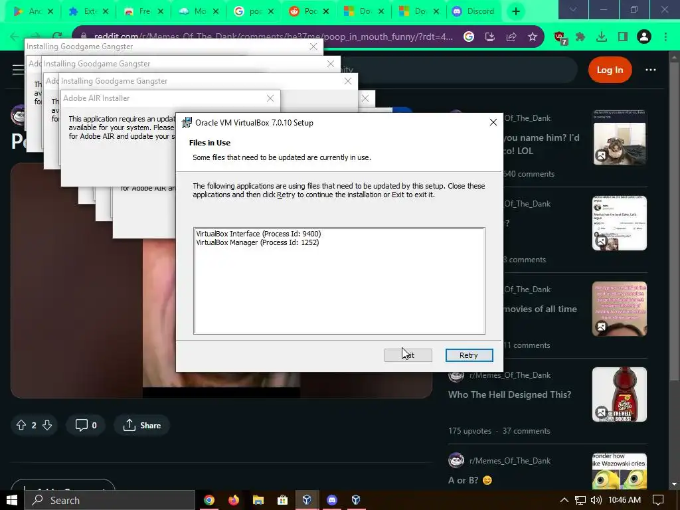Open a new browser tab
680x510 pixels.
[515, 11]
